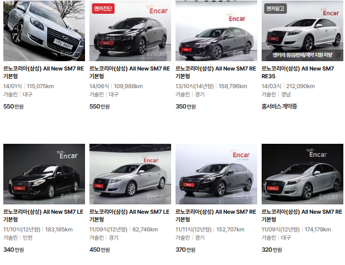
Task: Open the 158,796km black SM7 photo
Action: pos(216,31)
